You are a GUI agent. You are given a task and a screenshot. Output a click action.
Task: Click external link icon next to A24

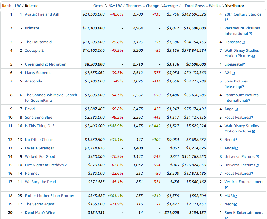click(x=233, y=73)
